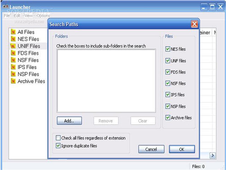Close the Search Paths dialog

tap(195, 24)
